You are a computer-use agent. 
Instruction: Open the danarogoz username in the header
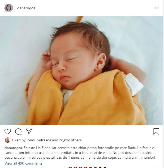click(26, 8)
